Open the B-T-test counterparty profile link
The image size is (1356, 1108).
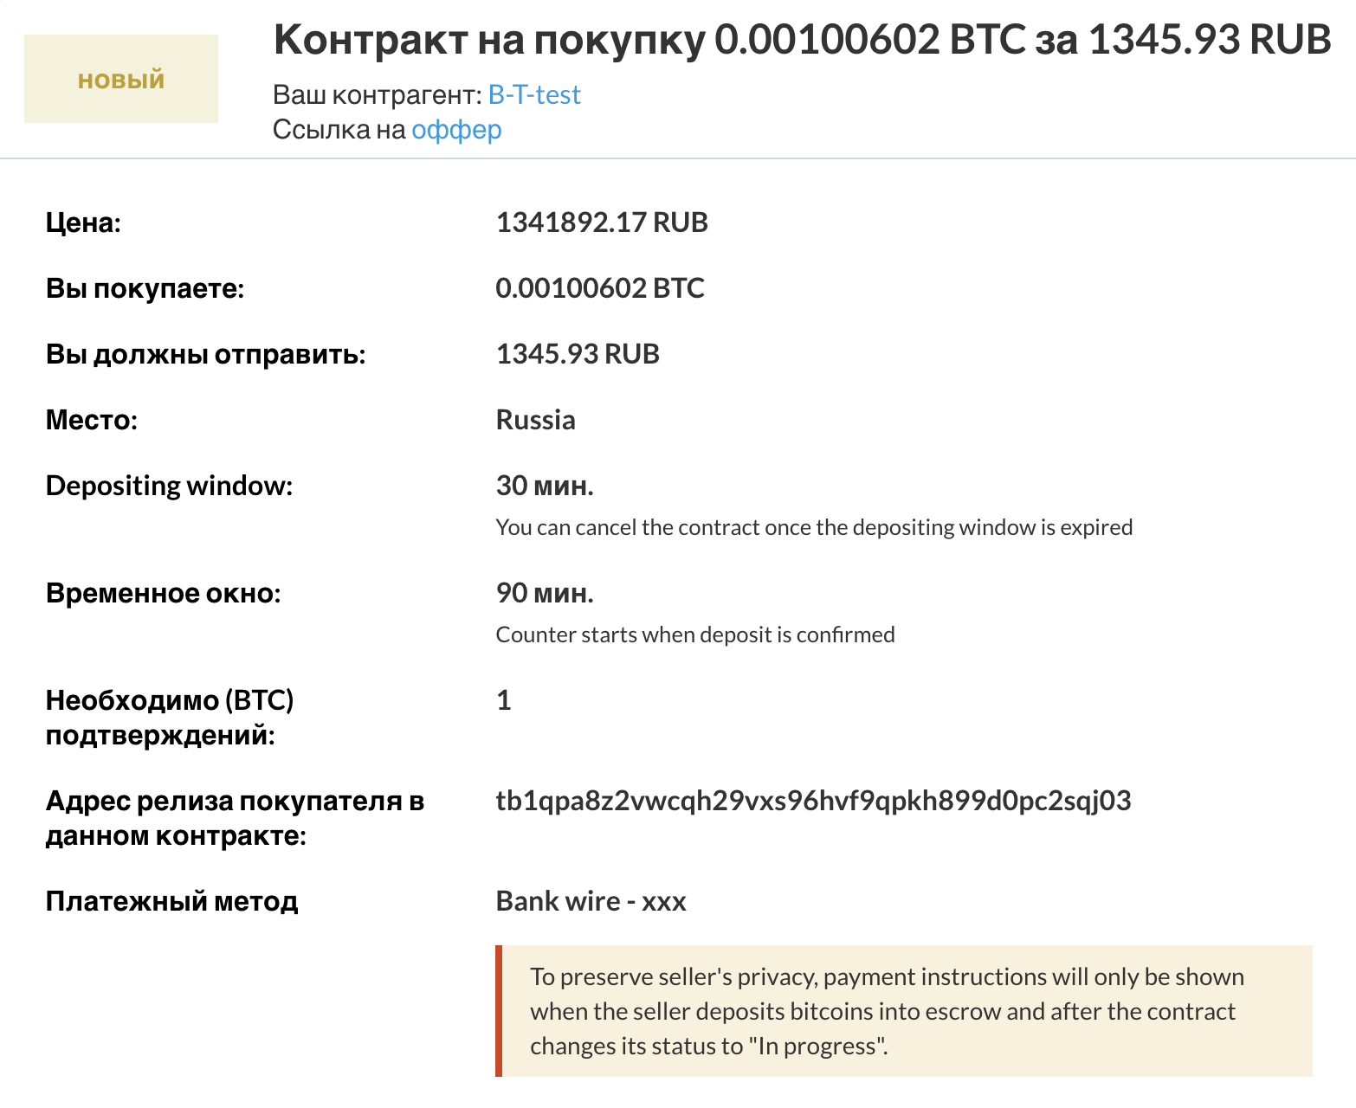click(x=533, y=94)
